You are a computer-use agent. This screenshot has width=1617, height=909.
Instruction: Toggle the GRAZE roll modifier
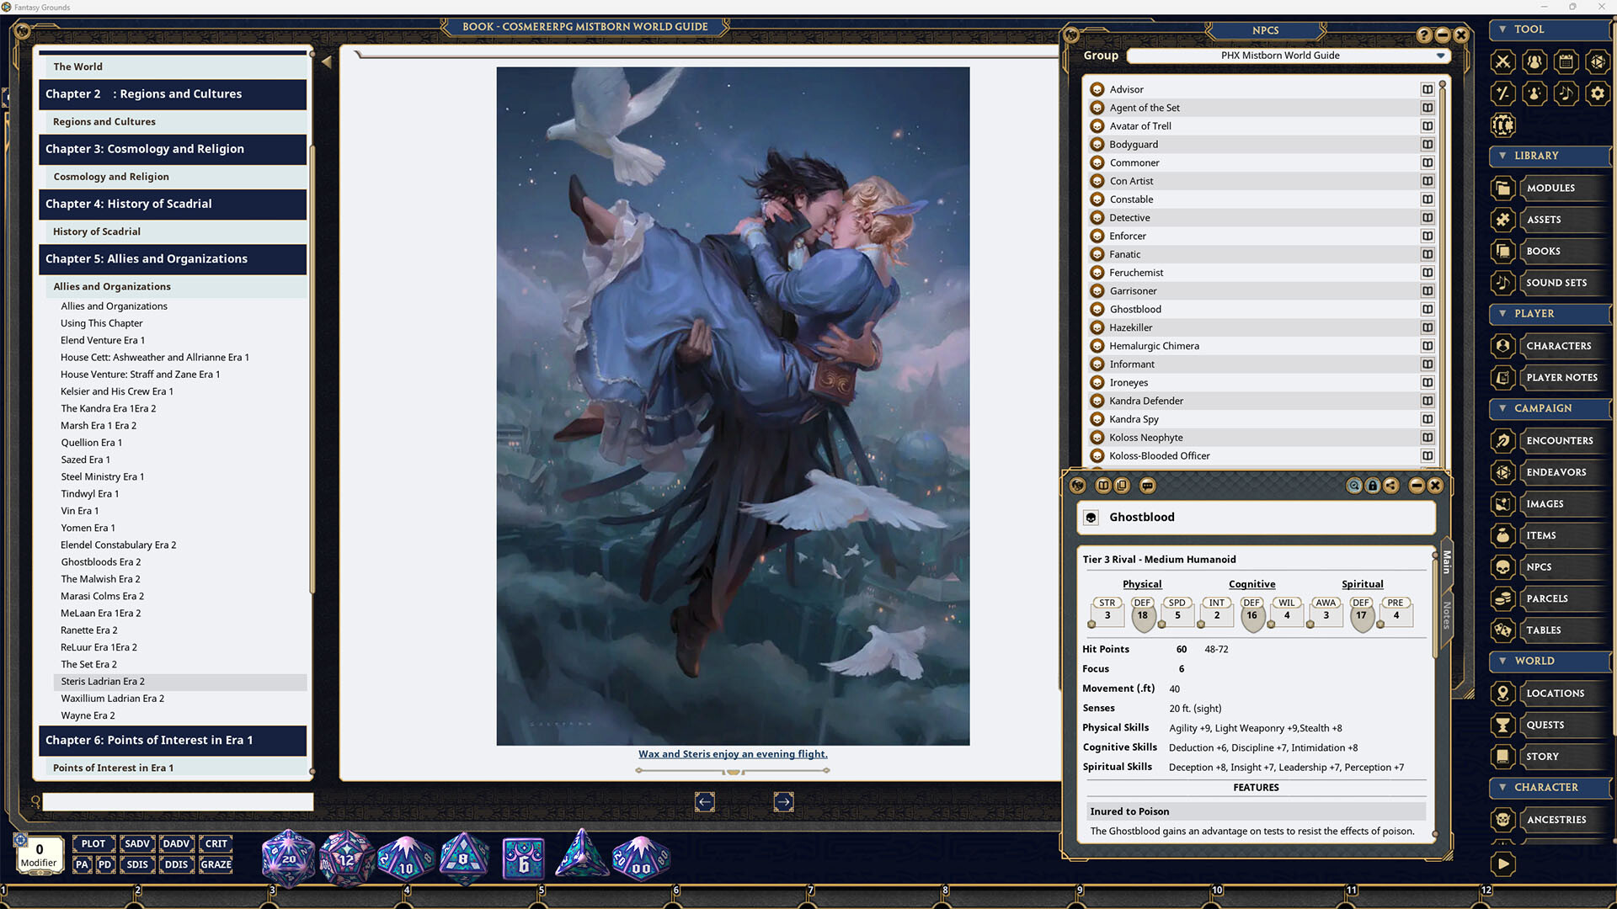(x=216, y=864)
